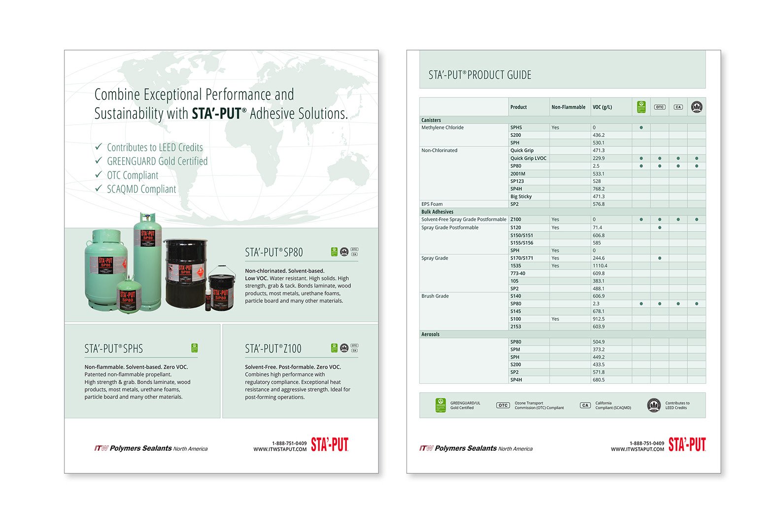Click the Yes value in the 1535 row
This screenshot has width=783, height=531.
pos(555,265)
